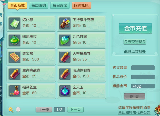The image size is (160, 116).
Task: Pick the 玄天玉 blue jade icon
Action: click(x=65, y=91)
